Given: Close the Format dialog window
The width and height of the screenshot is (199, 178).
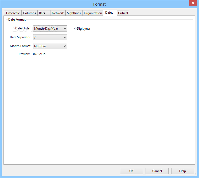Looking at the screenshot, I should point(193,3).
